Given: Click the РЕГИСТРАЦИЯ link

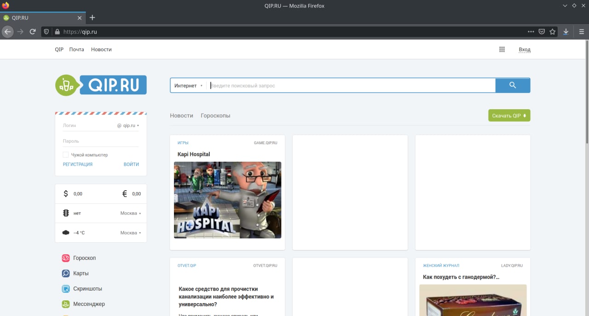Looking at the screenshot, I should point(78,164).
